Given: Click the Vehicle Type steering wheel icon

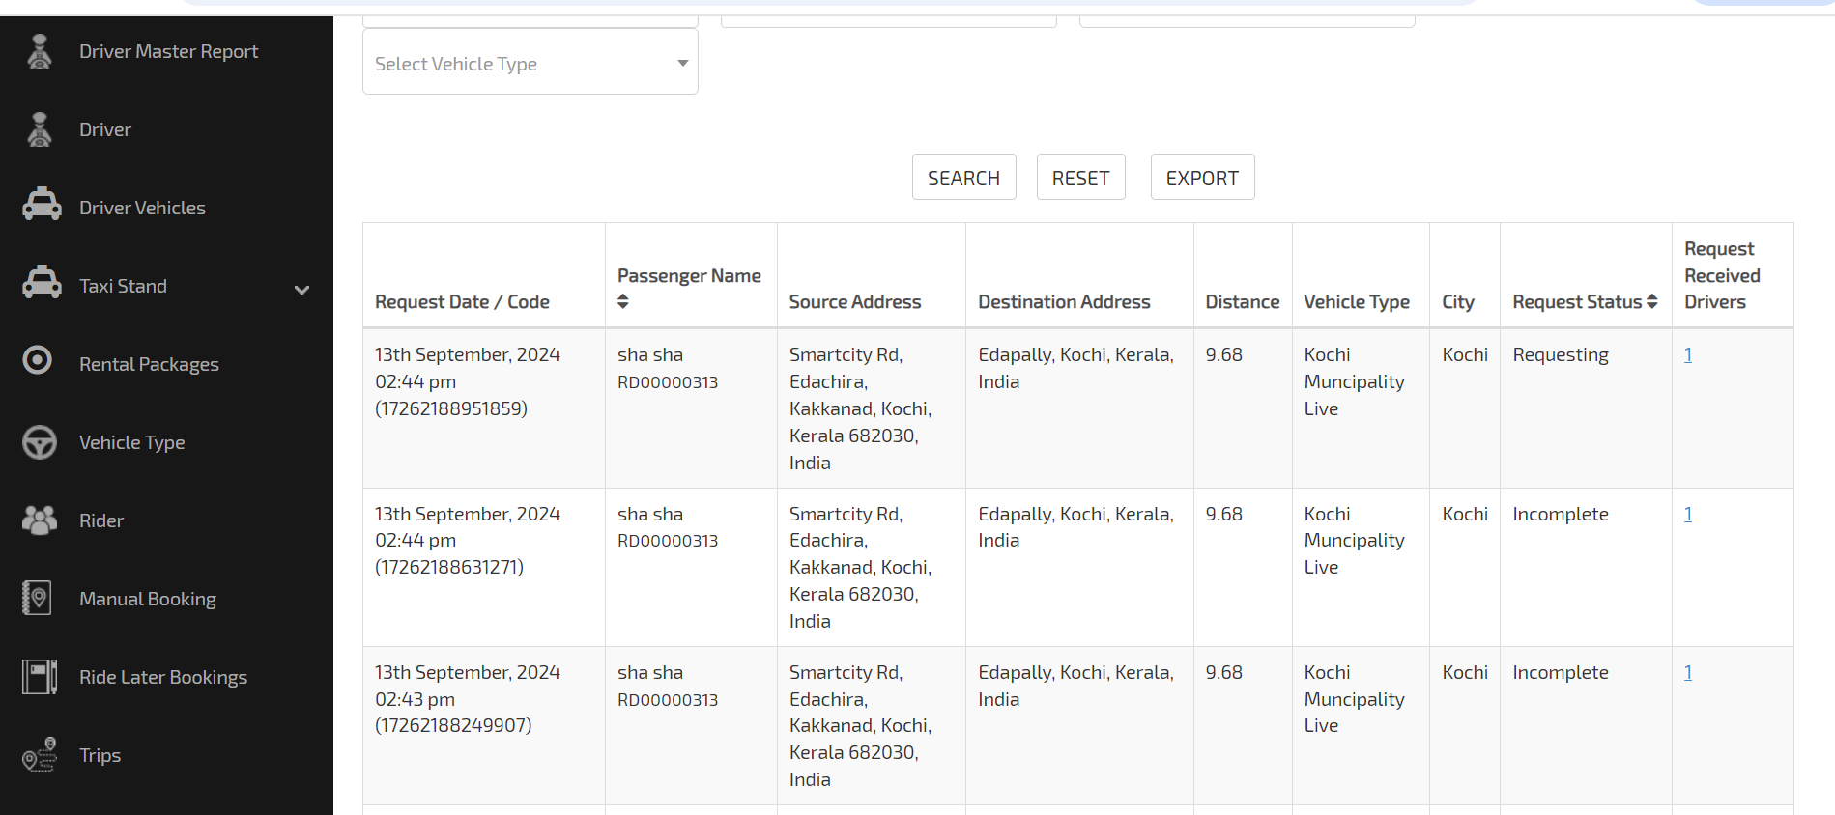Looking at the screenshot, I should point(40,442).
